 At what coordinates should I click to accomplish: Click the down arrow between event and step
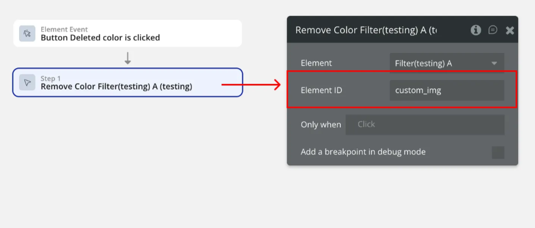pos(128,58)
